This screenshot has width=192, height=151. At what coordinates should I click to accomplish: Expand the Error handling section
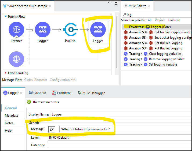click(x=6, y=73)
